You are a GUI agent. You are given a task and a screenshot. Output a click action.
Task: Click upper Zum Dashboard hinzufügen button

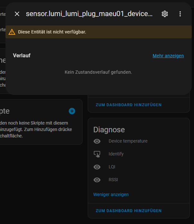[x=128, y=105]
